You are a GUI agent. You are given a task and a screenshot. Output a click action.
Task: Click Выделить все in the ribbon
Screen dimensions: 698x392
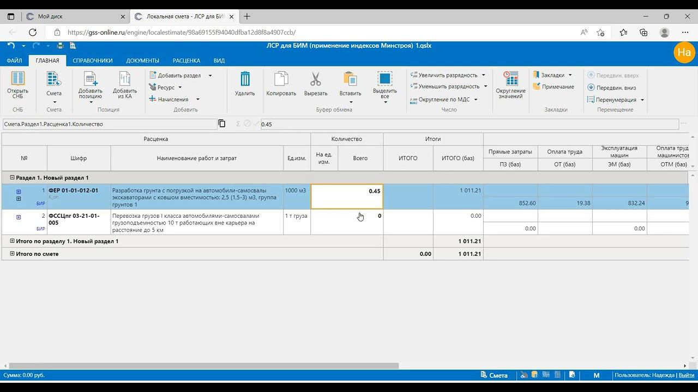[x=385, y=87]
